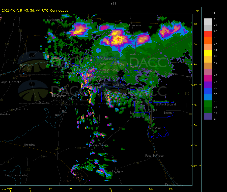Click the -80 km vertical axis tick
Viewport: 227px width, 192px height.
point(195,24)
